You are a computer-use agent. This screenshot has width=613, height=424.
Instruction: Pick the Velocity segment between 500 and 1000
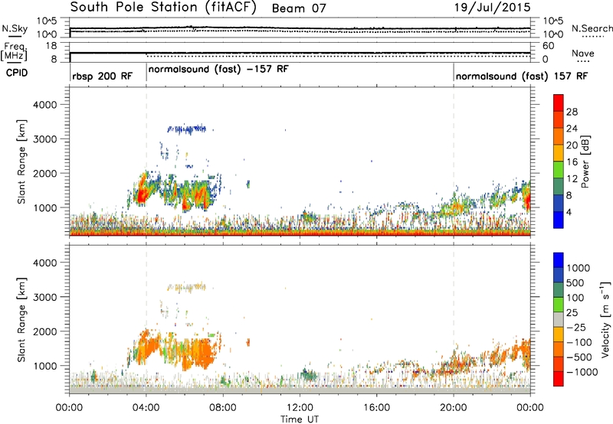tap(559, 275)
